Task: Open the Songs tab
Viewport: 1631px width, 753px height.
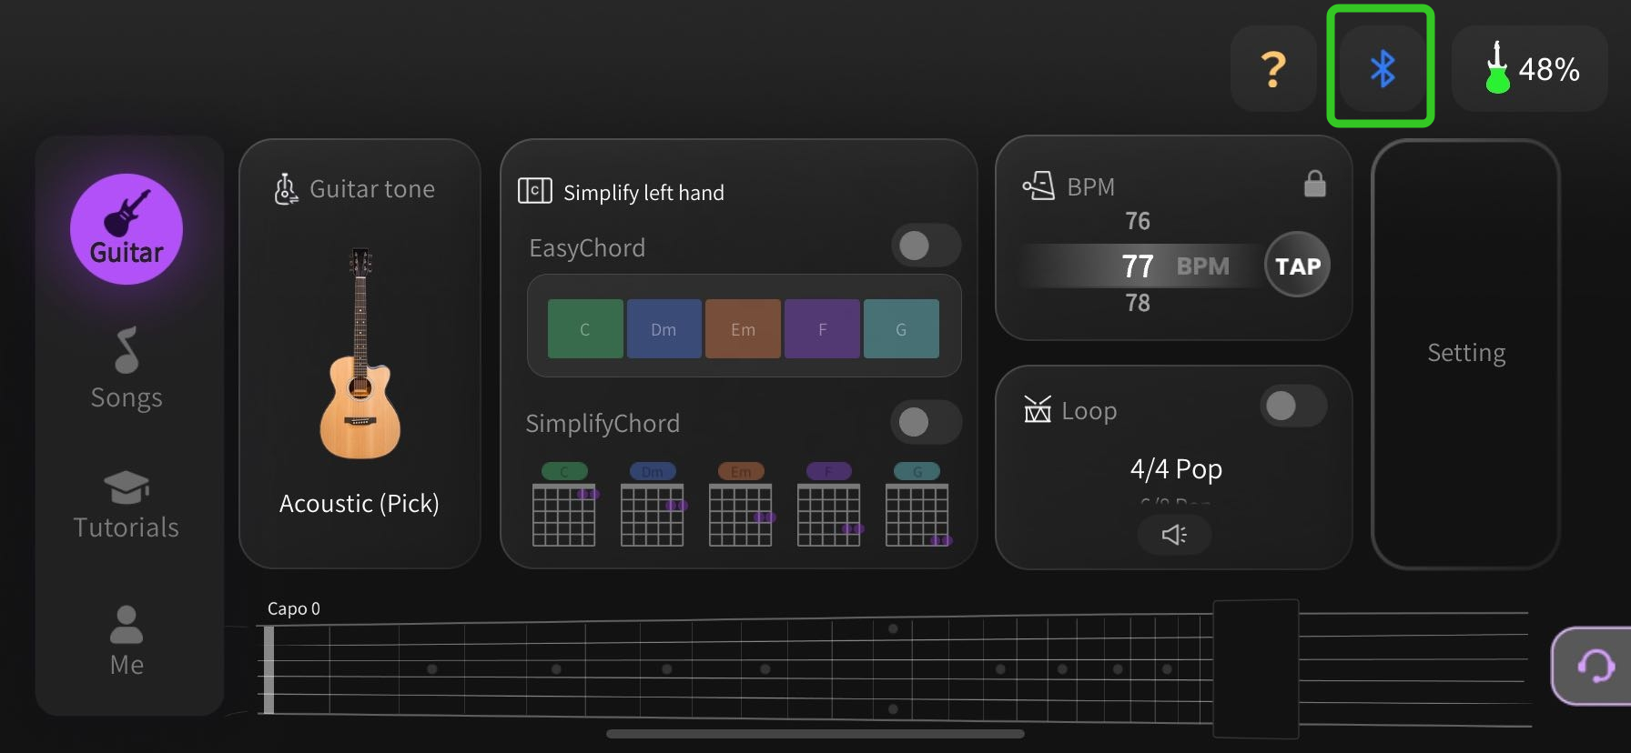Action: click(x=127, y=369)
